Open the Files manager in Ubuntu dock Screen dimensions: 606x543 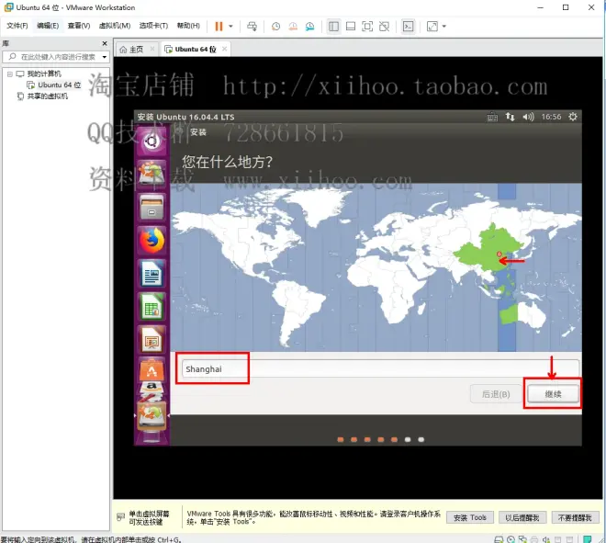point(151,207)
